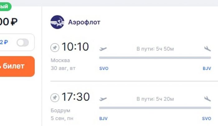Click the BJV arrival code of outbound flight
This screenshot has height=126, width=218.
[207, 68]
